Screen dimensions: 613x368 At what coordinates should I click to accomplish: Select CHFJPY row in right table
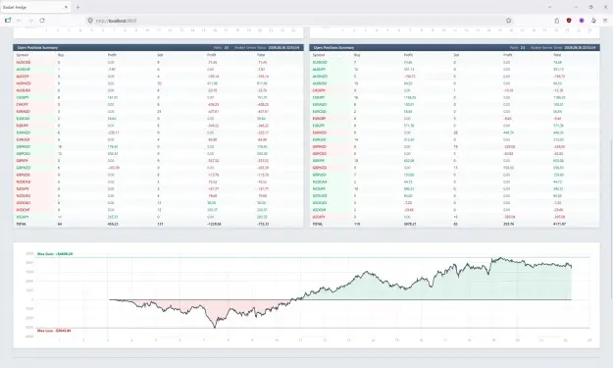click(455, 97)
